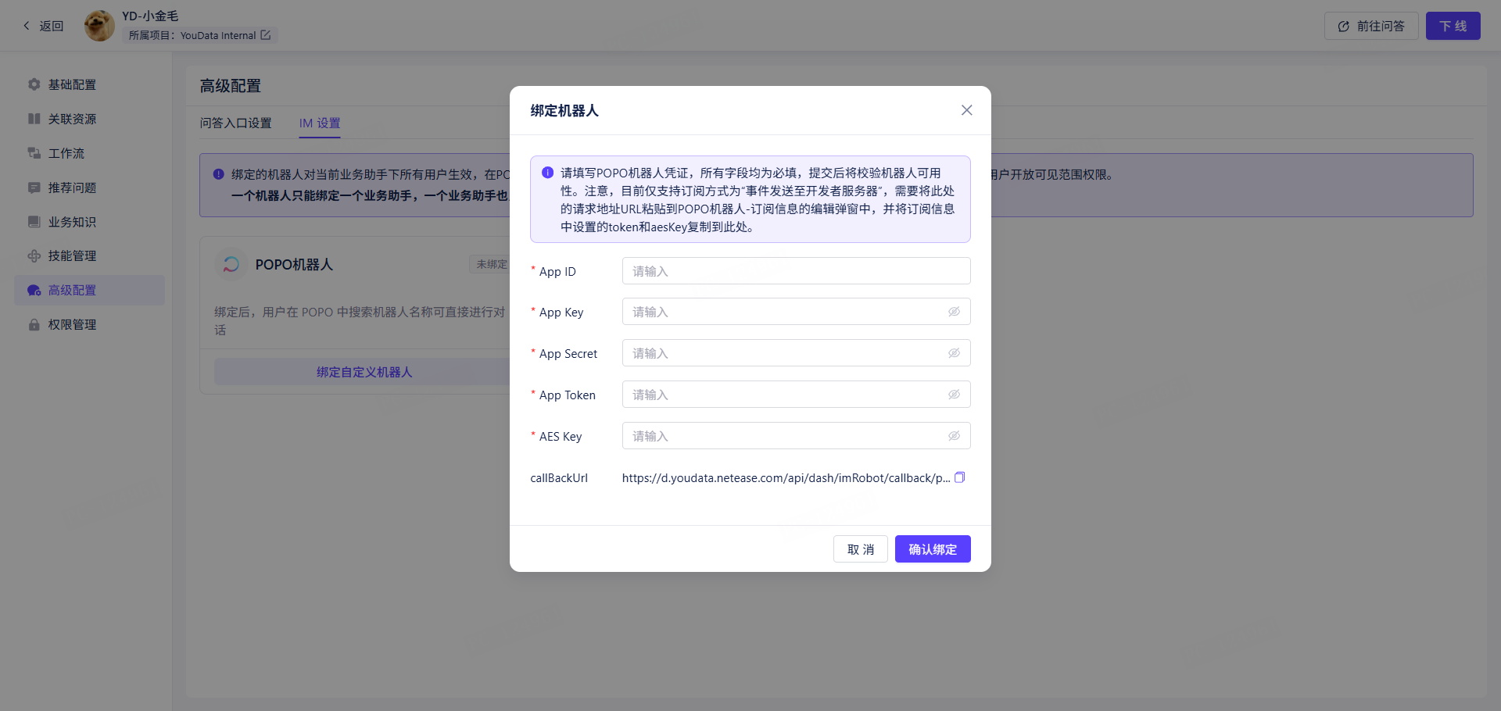Image resolution: width=1501 pixels, height=711 pixels.
Task: Toggle visibility of the App Secret field
Action: click(x=954, y=353)
